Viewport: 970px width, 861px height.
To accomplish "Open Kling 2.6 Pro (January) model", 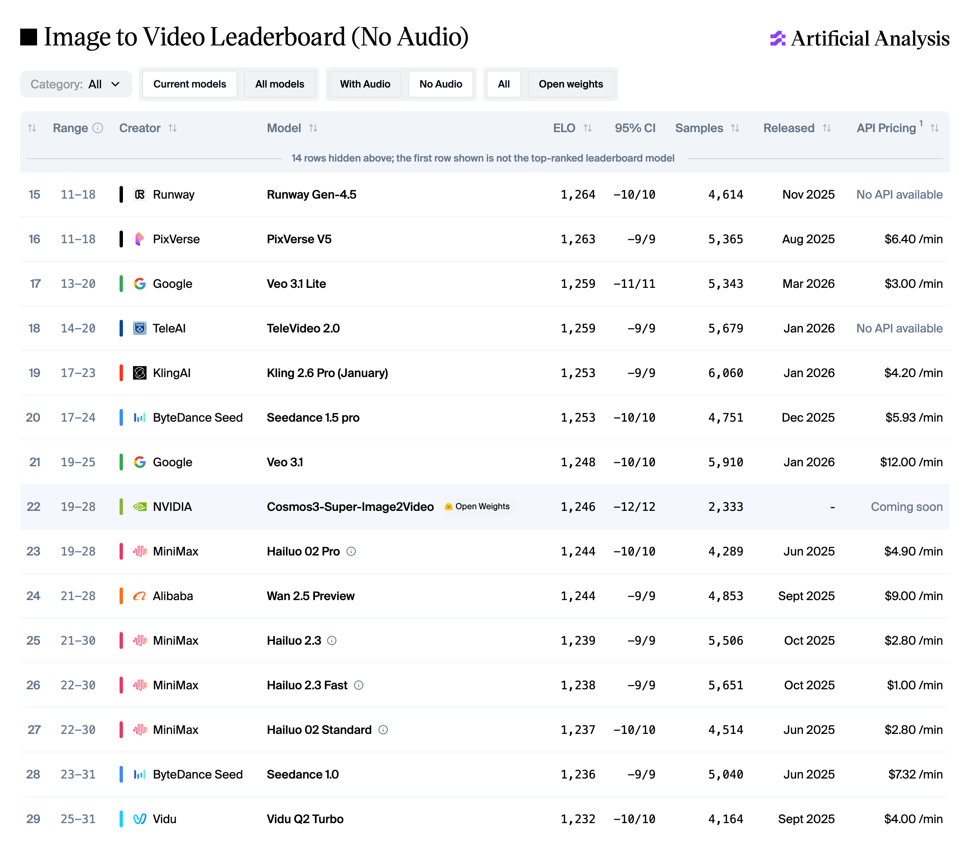I will (x=328, y=373).
